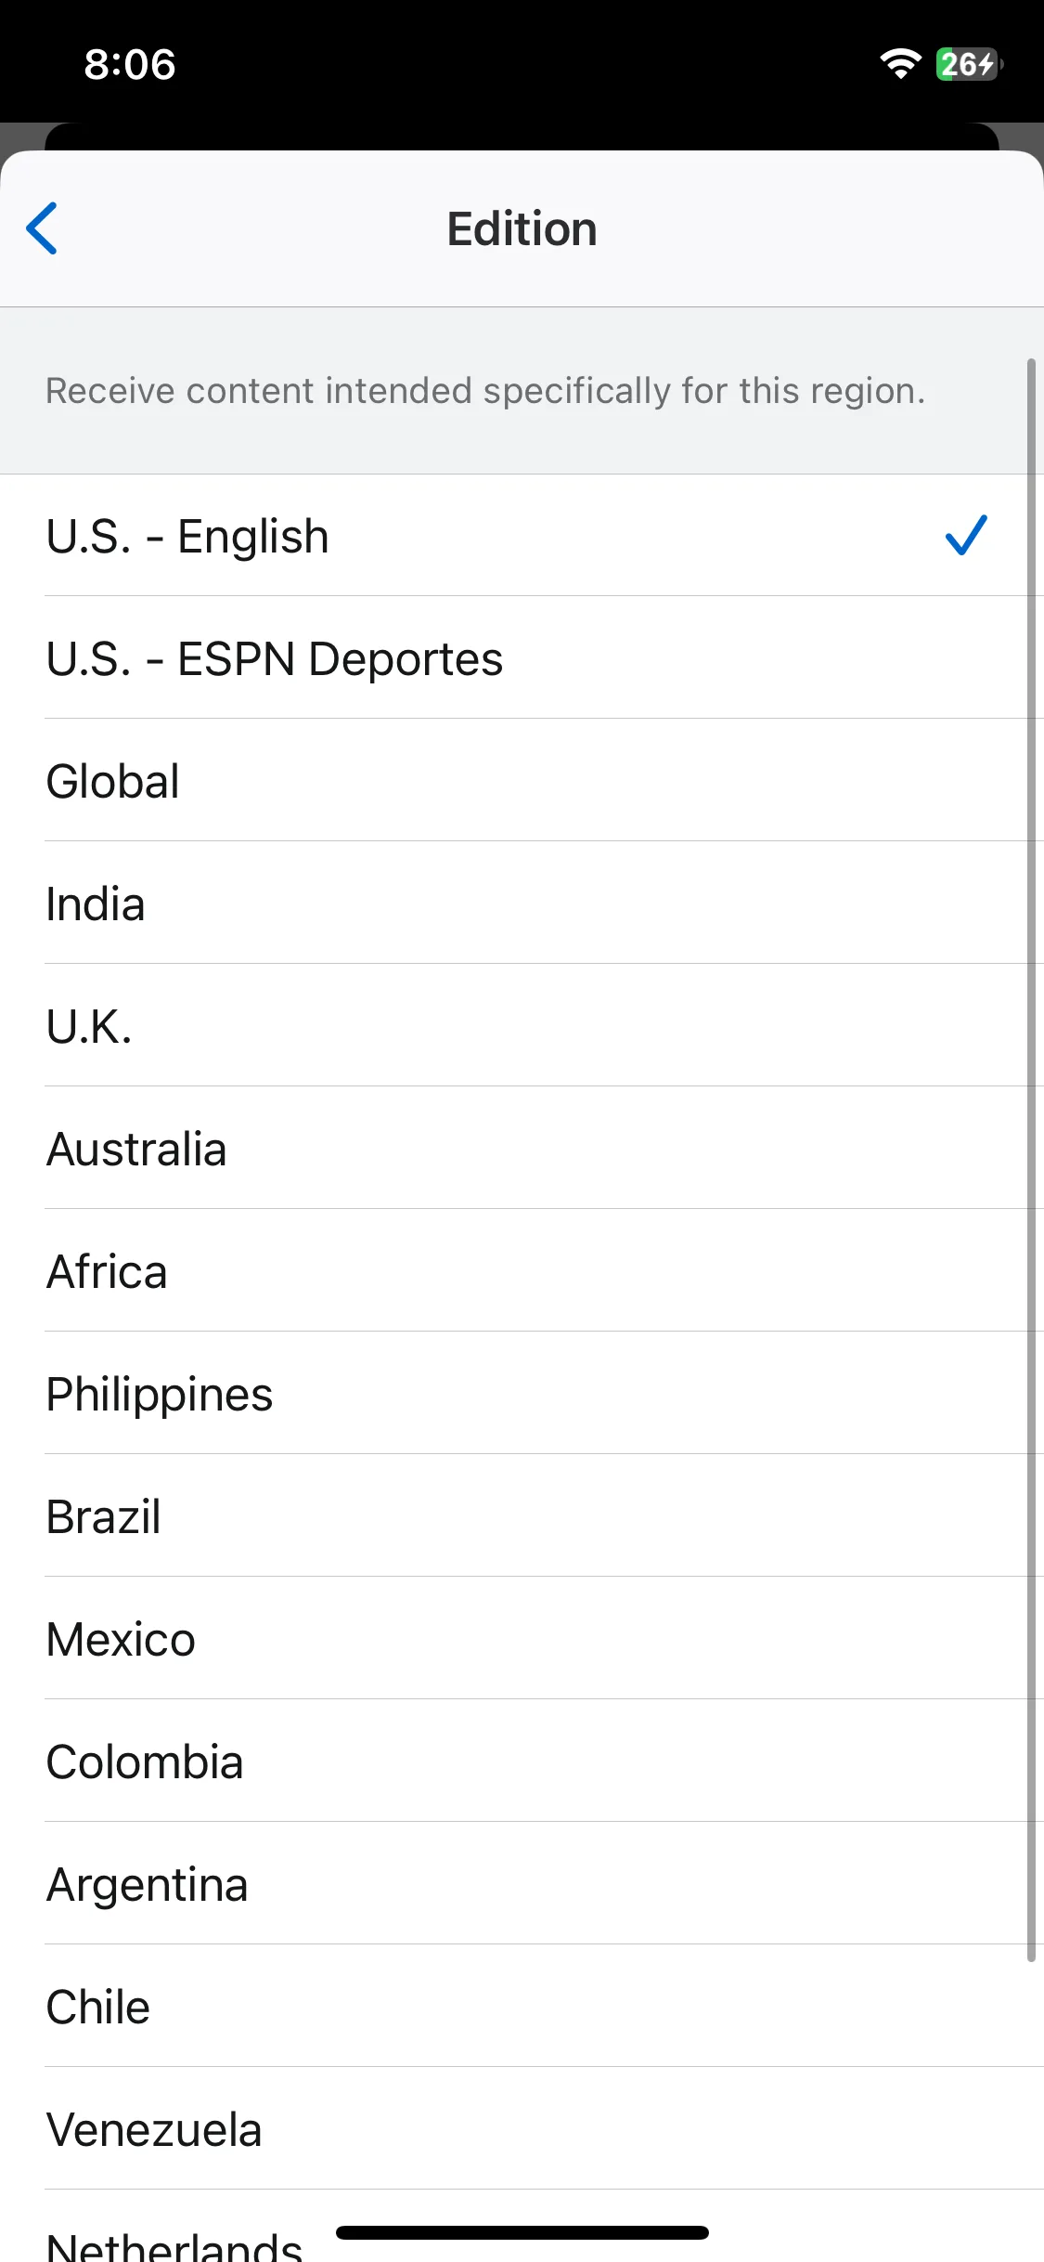
Task: Choose the India edition
Action: click(x=522, y=903)
